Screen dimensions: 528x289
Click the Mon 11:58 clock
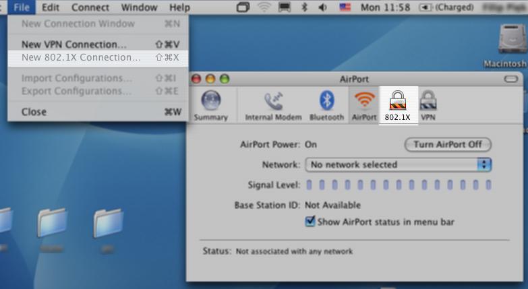tap(385, 7)
